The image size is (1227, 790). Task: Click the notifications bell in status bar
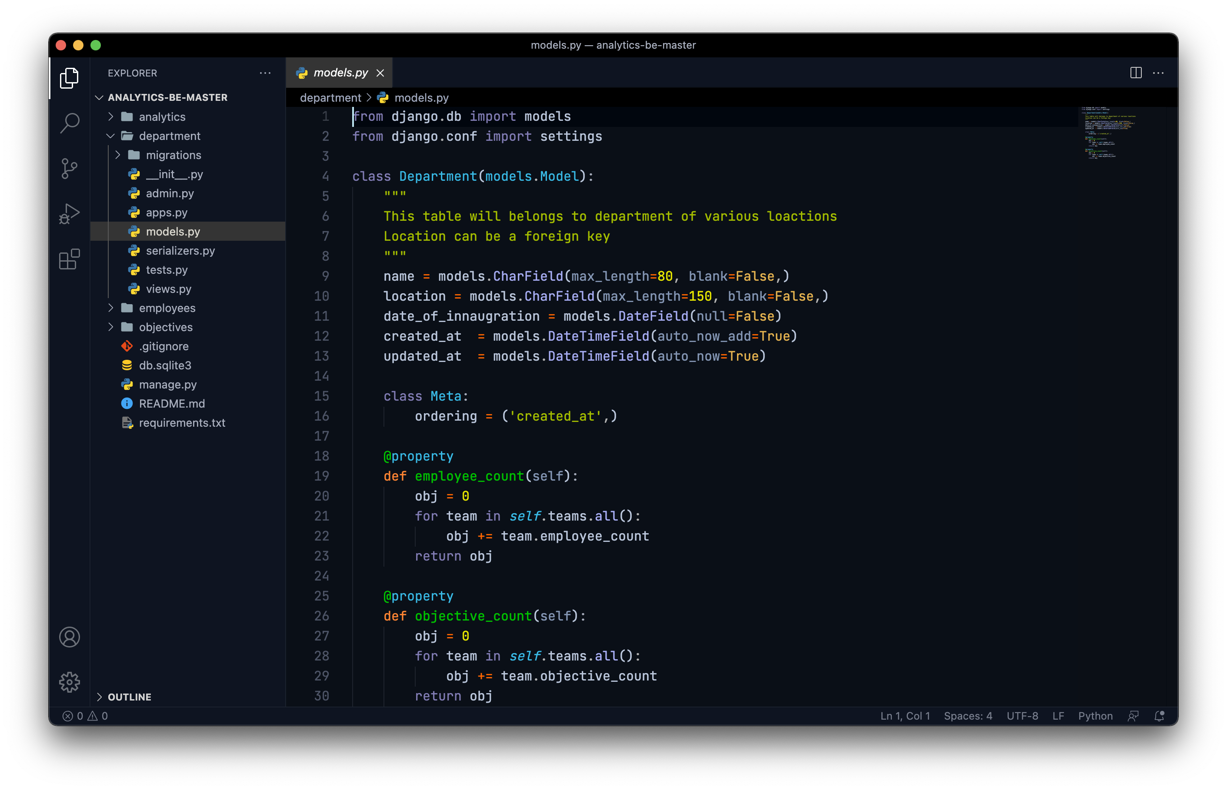pyautogui.click(x=1159, y=716)
